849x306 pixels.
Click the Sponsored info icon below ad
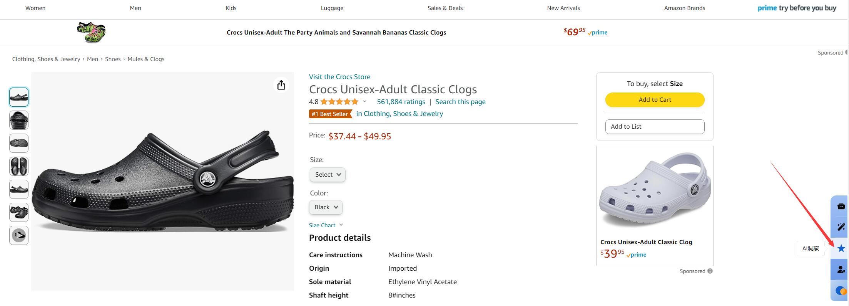(710, 271)
